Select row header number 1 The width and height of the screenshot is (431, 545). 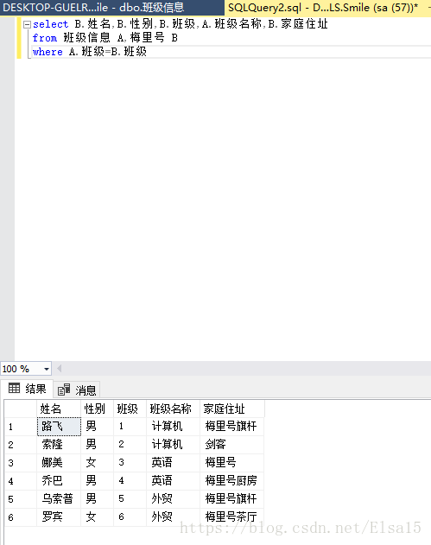21,427
